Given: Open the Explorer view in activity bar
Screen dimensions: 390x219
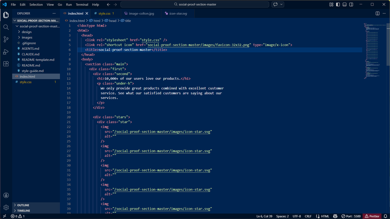Looking at the screenshot, I should [x=6, y=15].
